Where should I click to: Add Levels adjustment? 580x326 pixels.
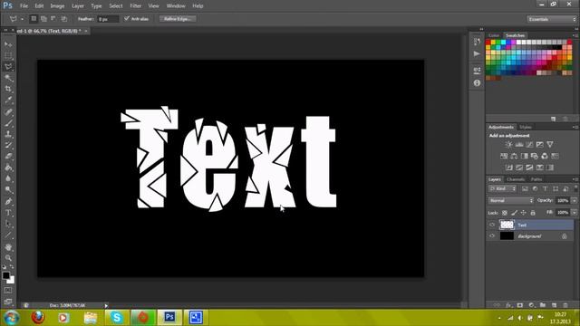pyautogui.click(x=519, y=145)
